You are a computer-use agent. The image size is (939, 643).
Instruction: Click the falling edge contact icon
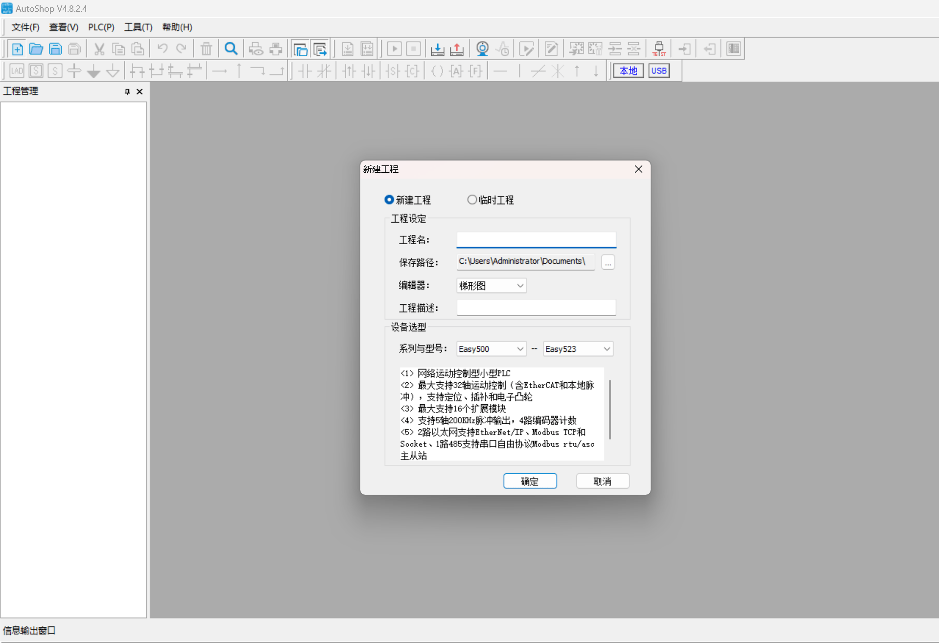point(369,71)
